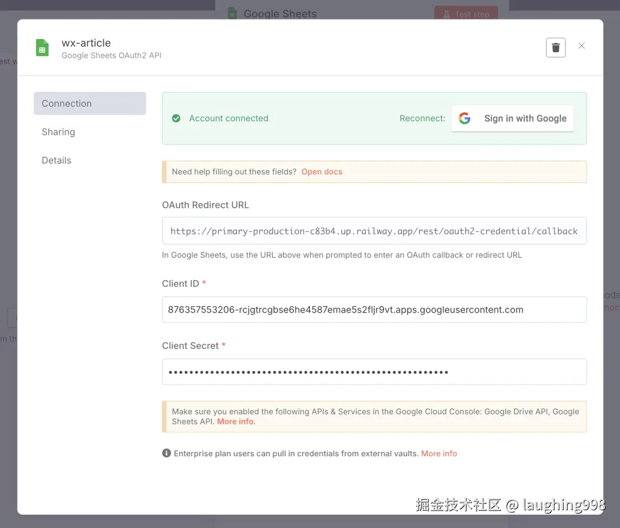Rename the wx-article credential title

(x=86, y=42)
